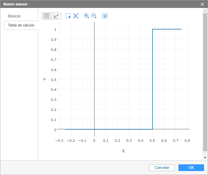The width and height of the screenshot is (208, 175).
Task: Click the Y axis title label
Action: 45,79
